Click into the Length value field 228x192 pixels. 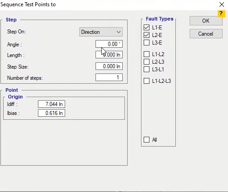[109, 55]
